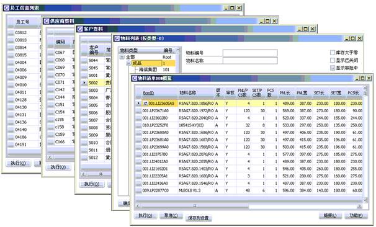Click the 物料列表 window title icon
This screenshot has height=227, width=376.
point(117,38)
